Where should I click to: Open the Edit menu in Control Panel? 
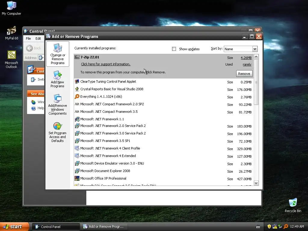click(x=38, y=38)
